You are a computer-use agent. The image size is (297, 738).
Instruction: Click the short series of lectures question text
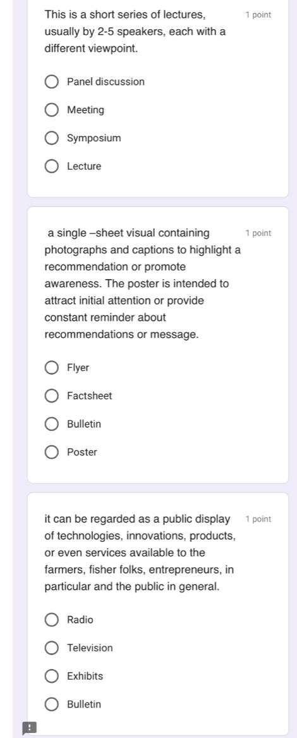[x=135, y=32]
